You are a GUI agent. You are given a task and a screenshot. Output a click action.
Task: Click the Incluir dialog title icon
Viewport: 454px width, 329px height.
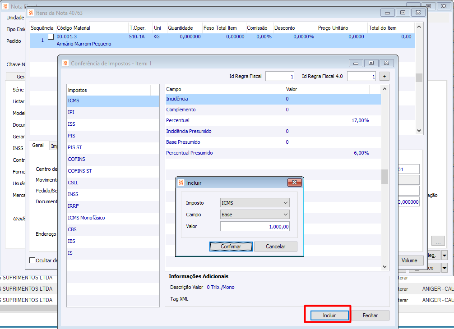tap(181, 183)
